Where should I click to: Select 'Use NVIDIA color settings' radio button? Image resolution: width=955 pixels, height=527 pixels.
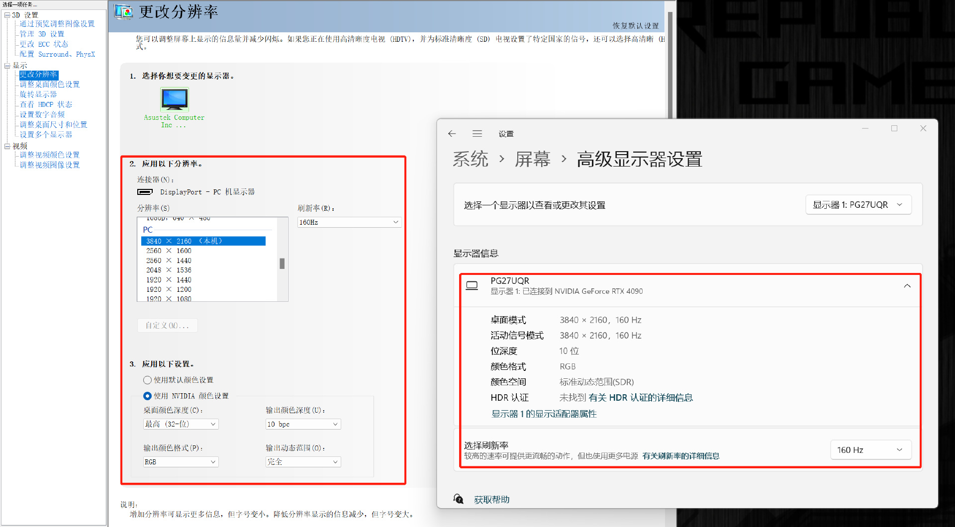point(147,396)
